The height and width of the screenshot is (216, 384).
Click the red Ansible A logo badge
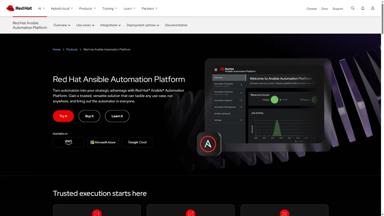pyautogui.click(x=208, y=144)
